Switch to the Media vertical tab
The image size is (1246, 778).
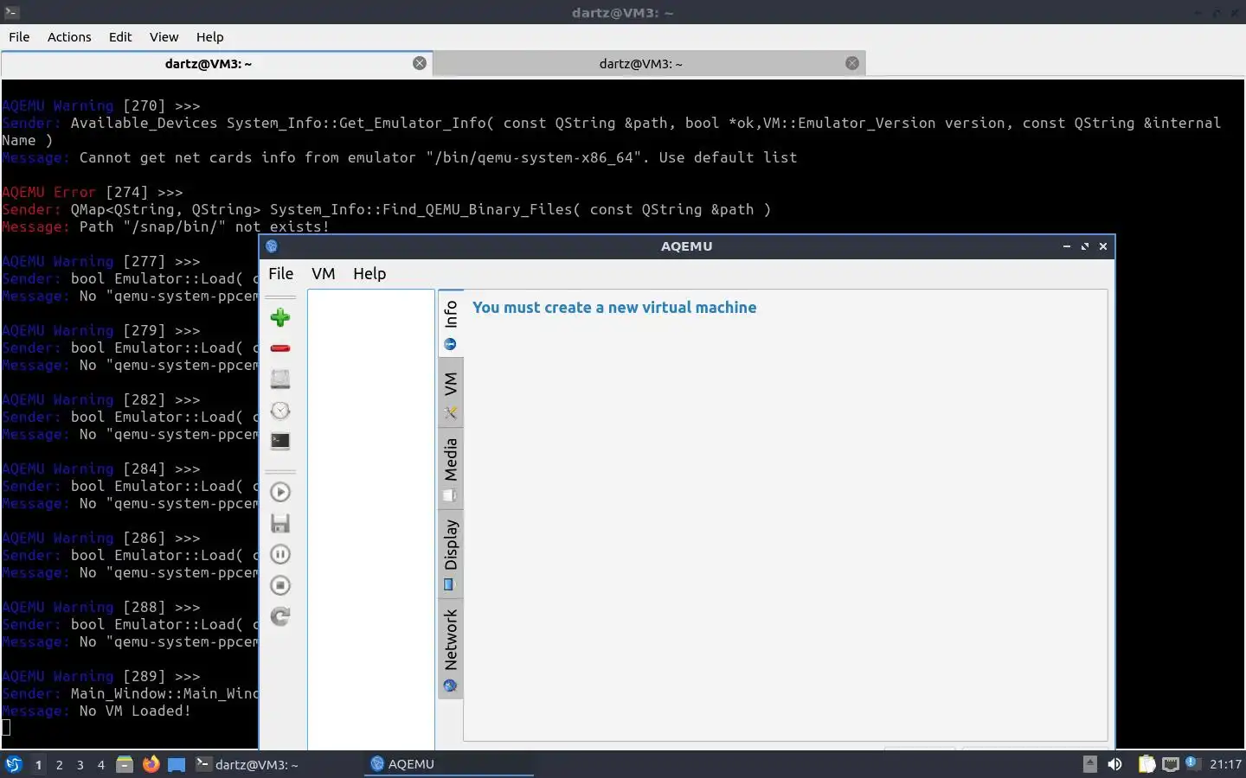[x=450, y=469]
